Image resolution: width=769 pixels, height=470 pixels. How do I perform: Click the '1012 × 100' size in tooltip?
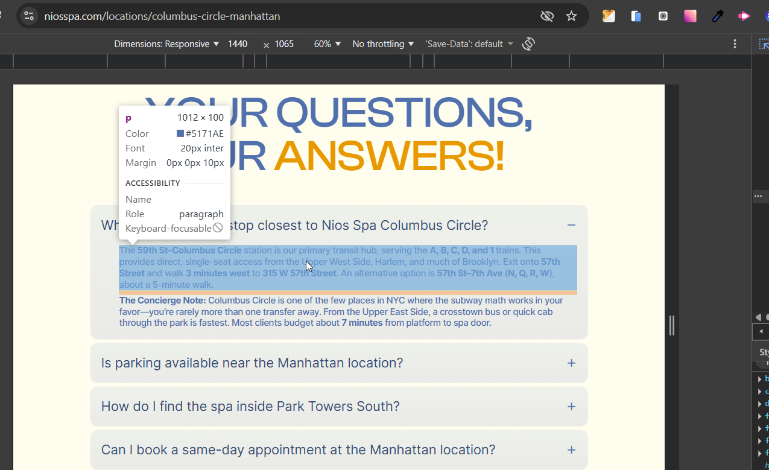[x=200, y=118]
